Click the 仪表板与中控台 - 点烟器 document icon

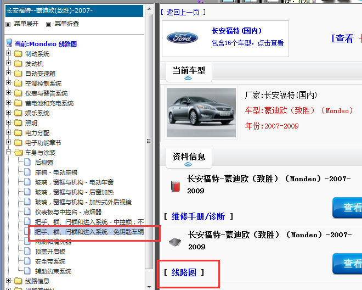(x=27, y=212)
